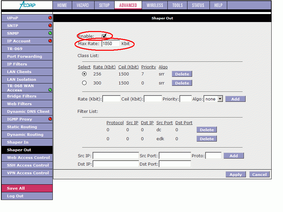Click the Rate (Kbit) column header
Screen dimensions: 283x212
click(x=104, y=67)
